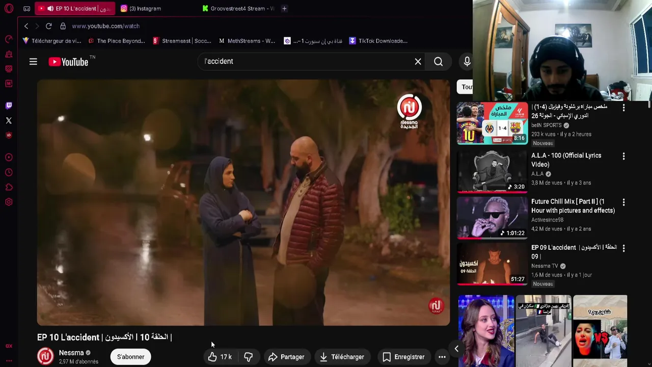Share video via Partager button
Image resolution: width=652 pixels, height=367 pixels.
(x=286, y=357)
